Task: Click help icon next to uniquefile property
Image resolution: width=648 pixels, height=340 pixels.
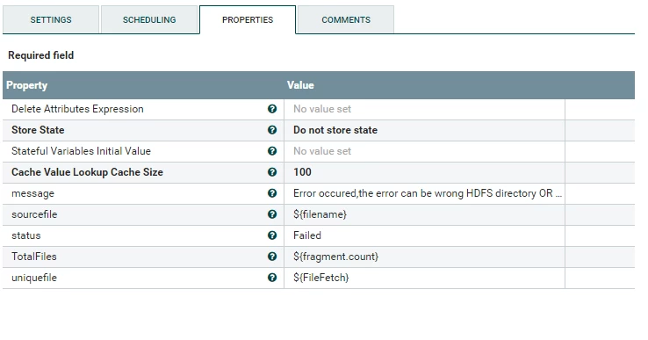Action: tap(272, 278)
